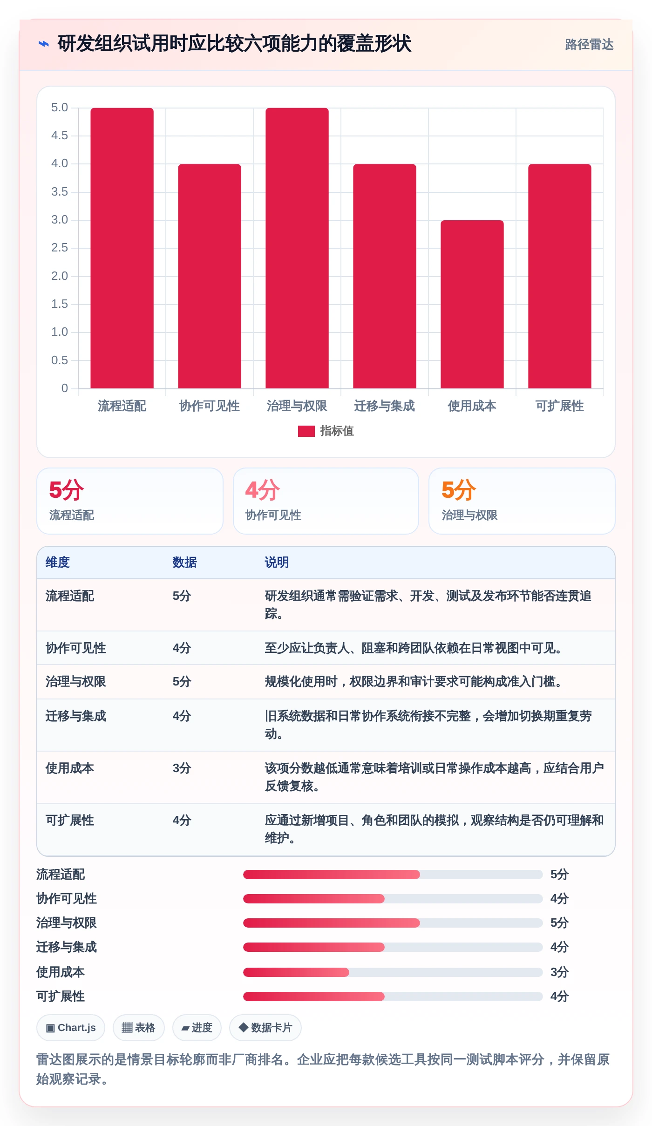Open the 5分 流程适配 data card
The height and width of the screenshot is (1126, 652).
[130, 501]
